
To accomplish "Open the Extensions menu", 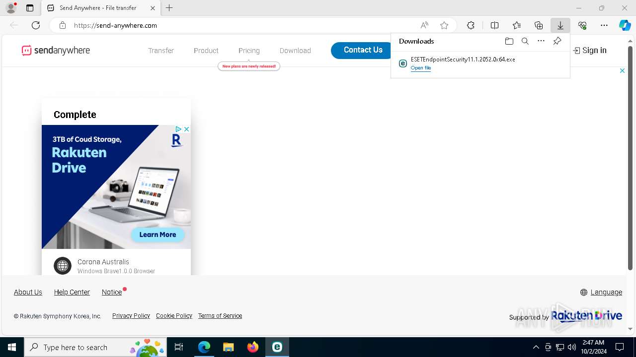I will [471, 25].
